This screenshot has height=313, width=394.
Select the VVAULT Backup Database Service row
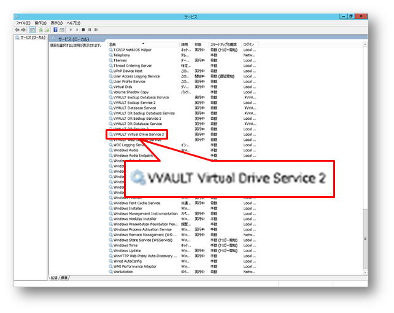coord(182,97)
